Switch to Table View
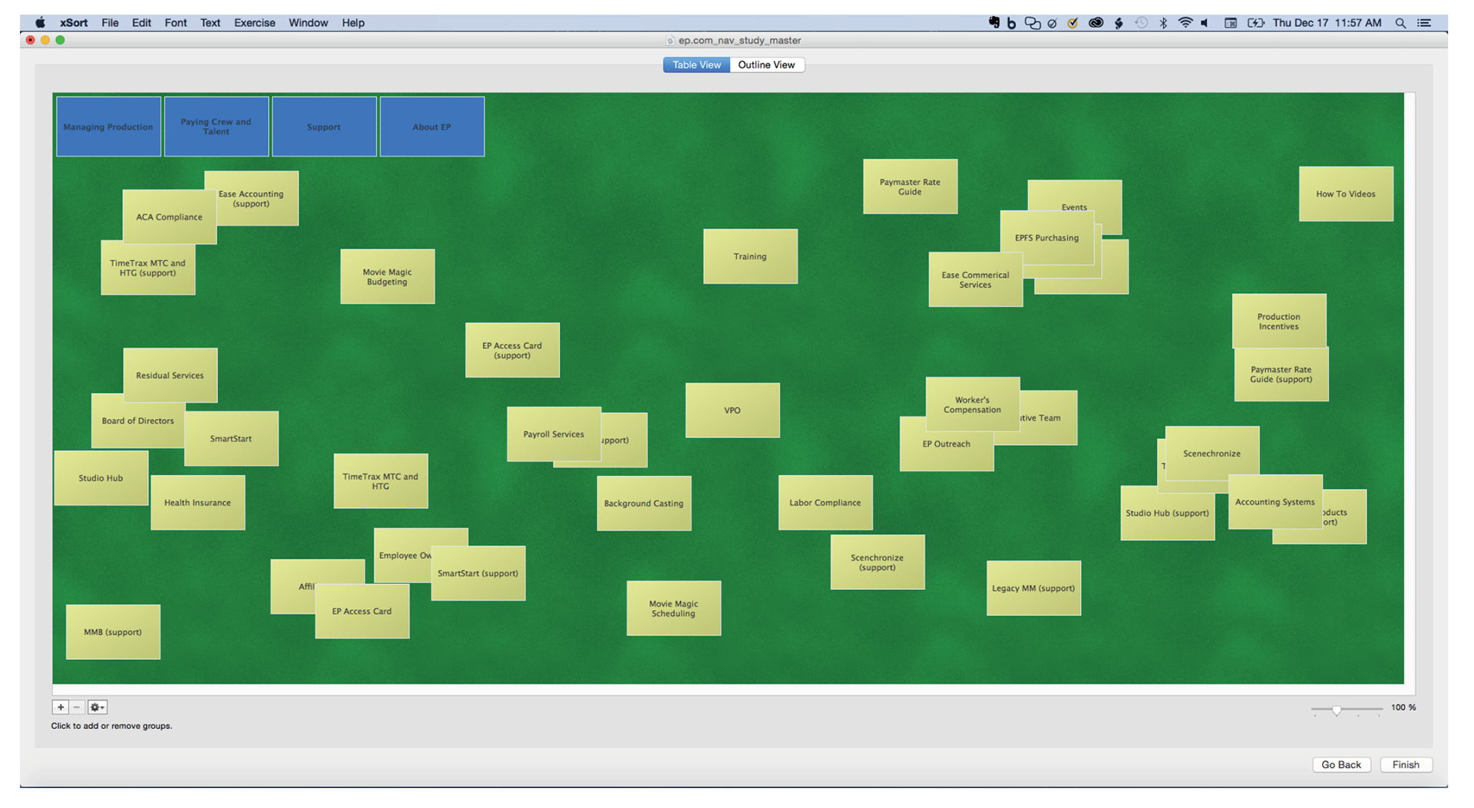1474x808 pixels. (696, 65)
